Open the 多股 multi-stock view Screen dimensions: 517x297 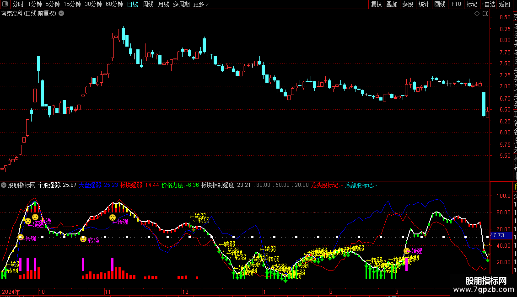coord(408,4)
